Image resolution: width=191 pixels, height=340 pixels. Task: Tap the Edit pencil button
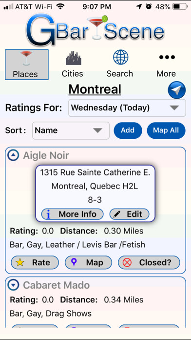click(x=129, y=214)
